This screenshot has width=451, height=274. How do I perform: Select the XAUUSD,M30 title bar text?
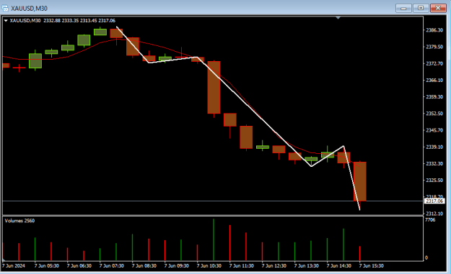pyautogui.click(x=29, y=9)
